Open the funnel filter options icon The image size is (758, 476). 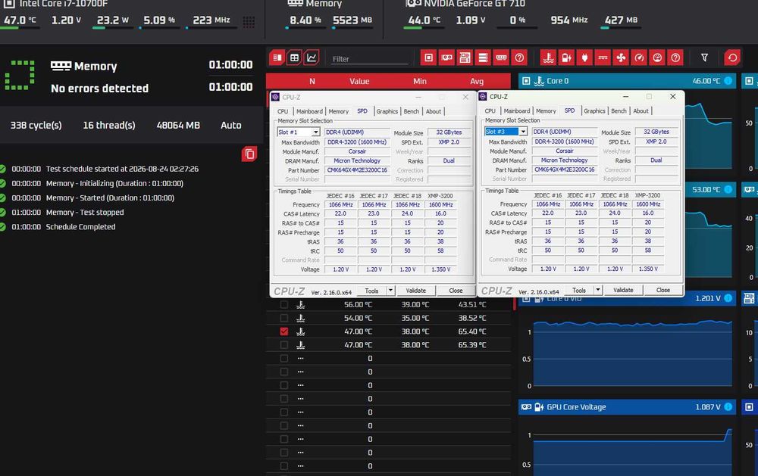[704, 58]
